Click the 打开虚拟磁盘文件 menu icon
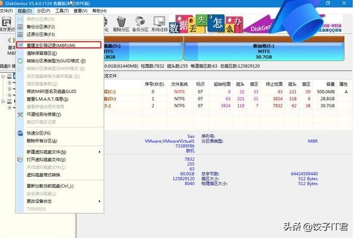This screenshot has width=355, height=238. click(x=21, y=160)
